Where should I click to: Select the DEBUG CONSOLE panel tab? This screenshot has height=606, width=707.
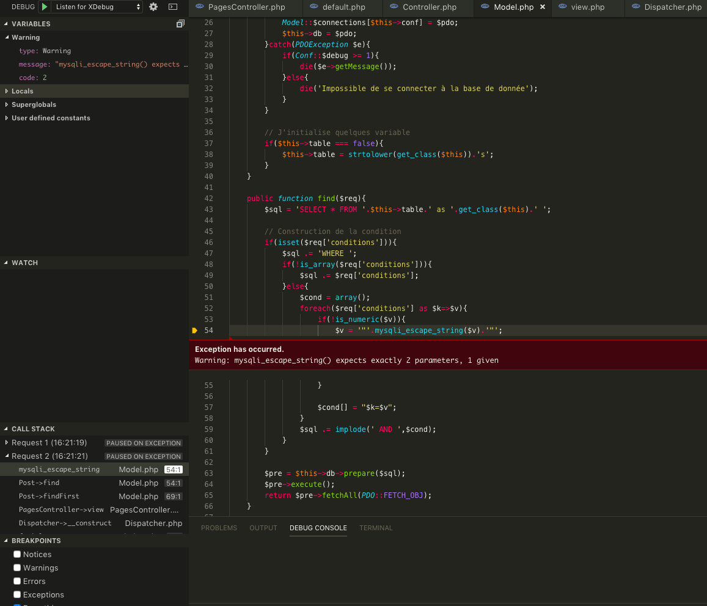click(x=318, y=528)
